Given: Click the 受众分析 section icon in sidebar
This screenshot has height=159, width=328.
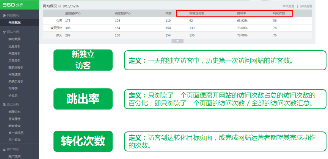Looking at the screenshot, I should [4, 104].
